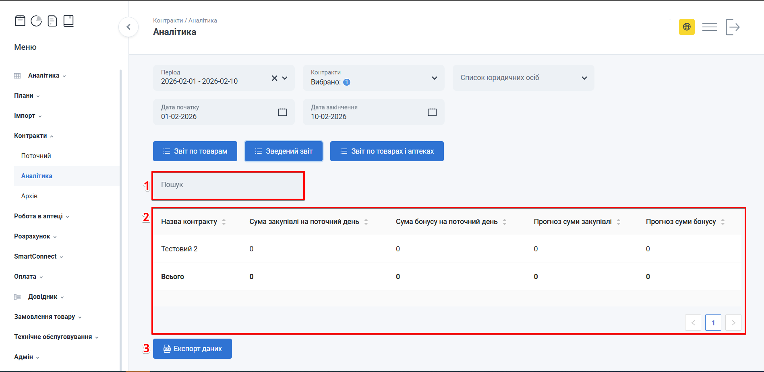Click the box icon in the sidebar header
This screenshot has height=372, width=764.
[x=20, y=21]
